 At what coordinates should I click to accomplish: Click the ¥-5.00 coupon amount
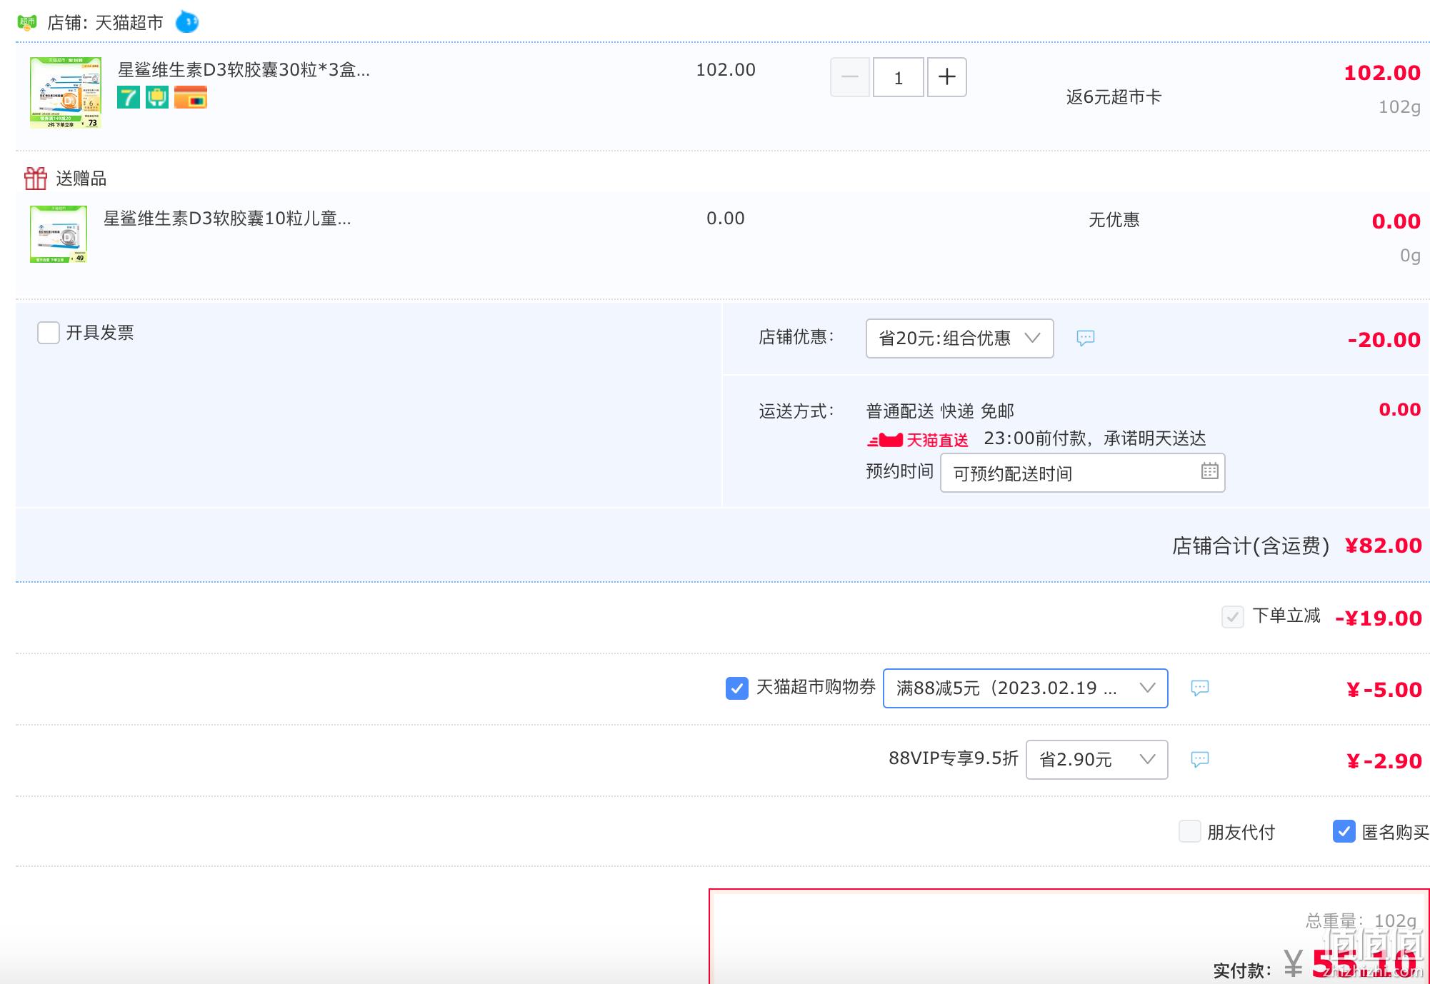click(x=1384, y=690)
